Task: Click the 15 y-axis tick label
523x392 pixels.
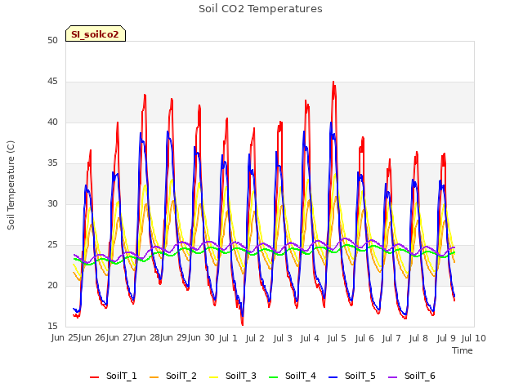Action: pyautogui.click(x=52, y=326)
